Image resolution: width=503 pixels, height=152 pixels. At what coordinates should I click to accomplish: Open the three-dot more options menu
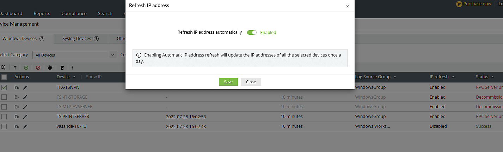pos(72,67)
